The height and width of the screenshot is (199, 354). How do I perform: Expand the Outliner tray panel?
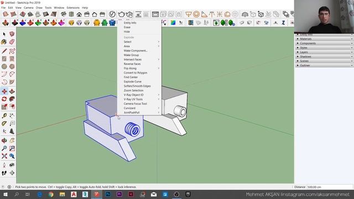tap(324, 65)
